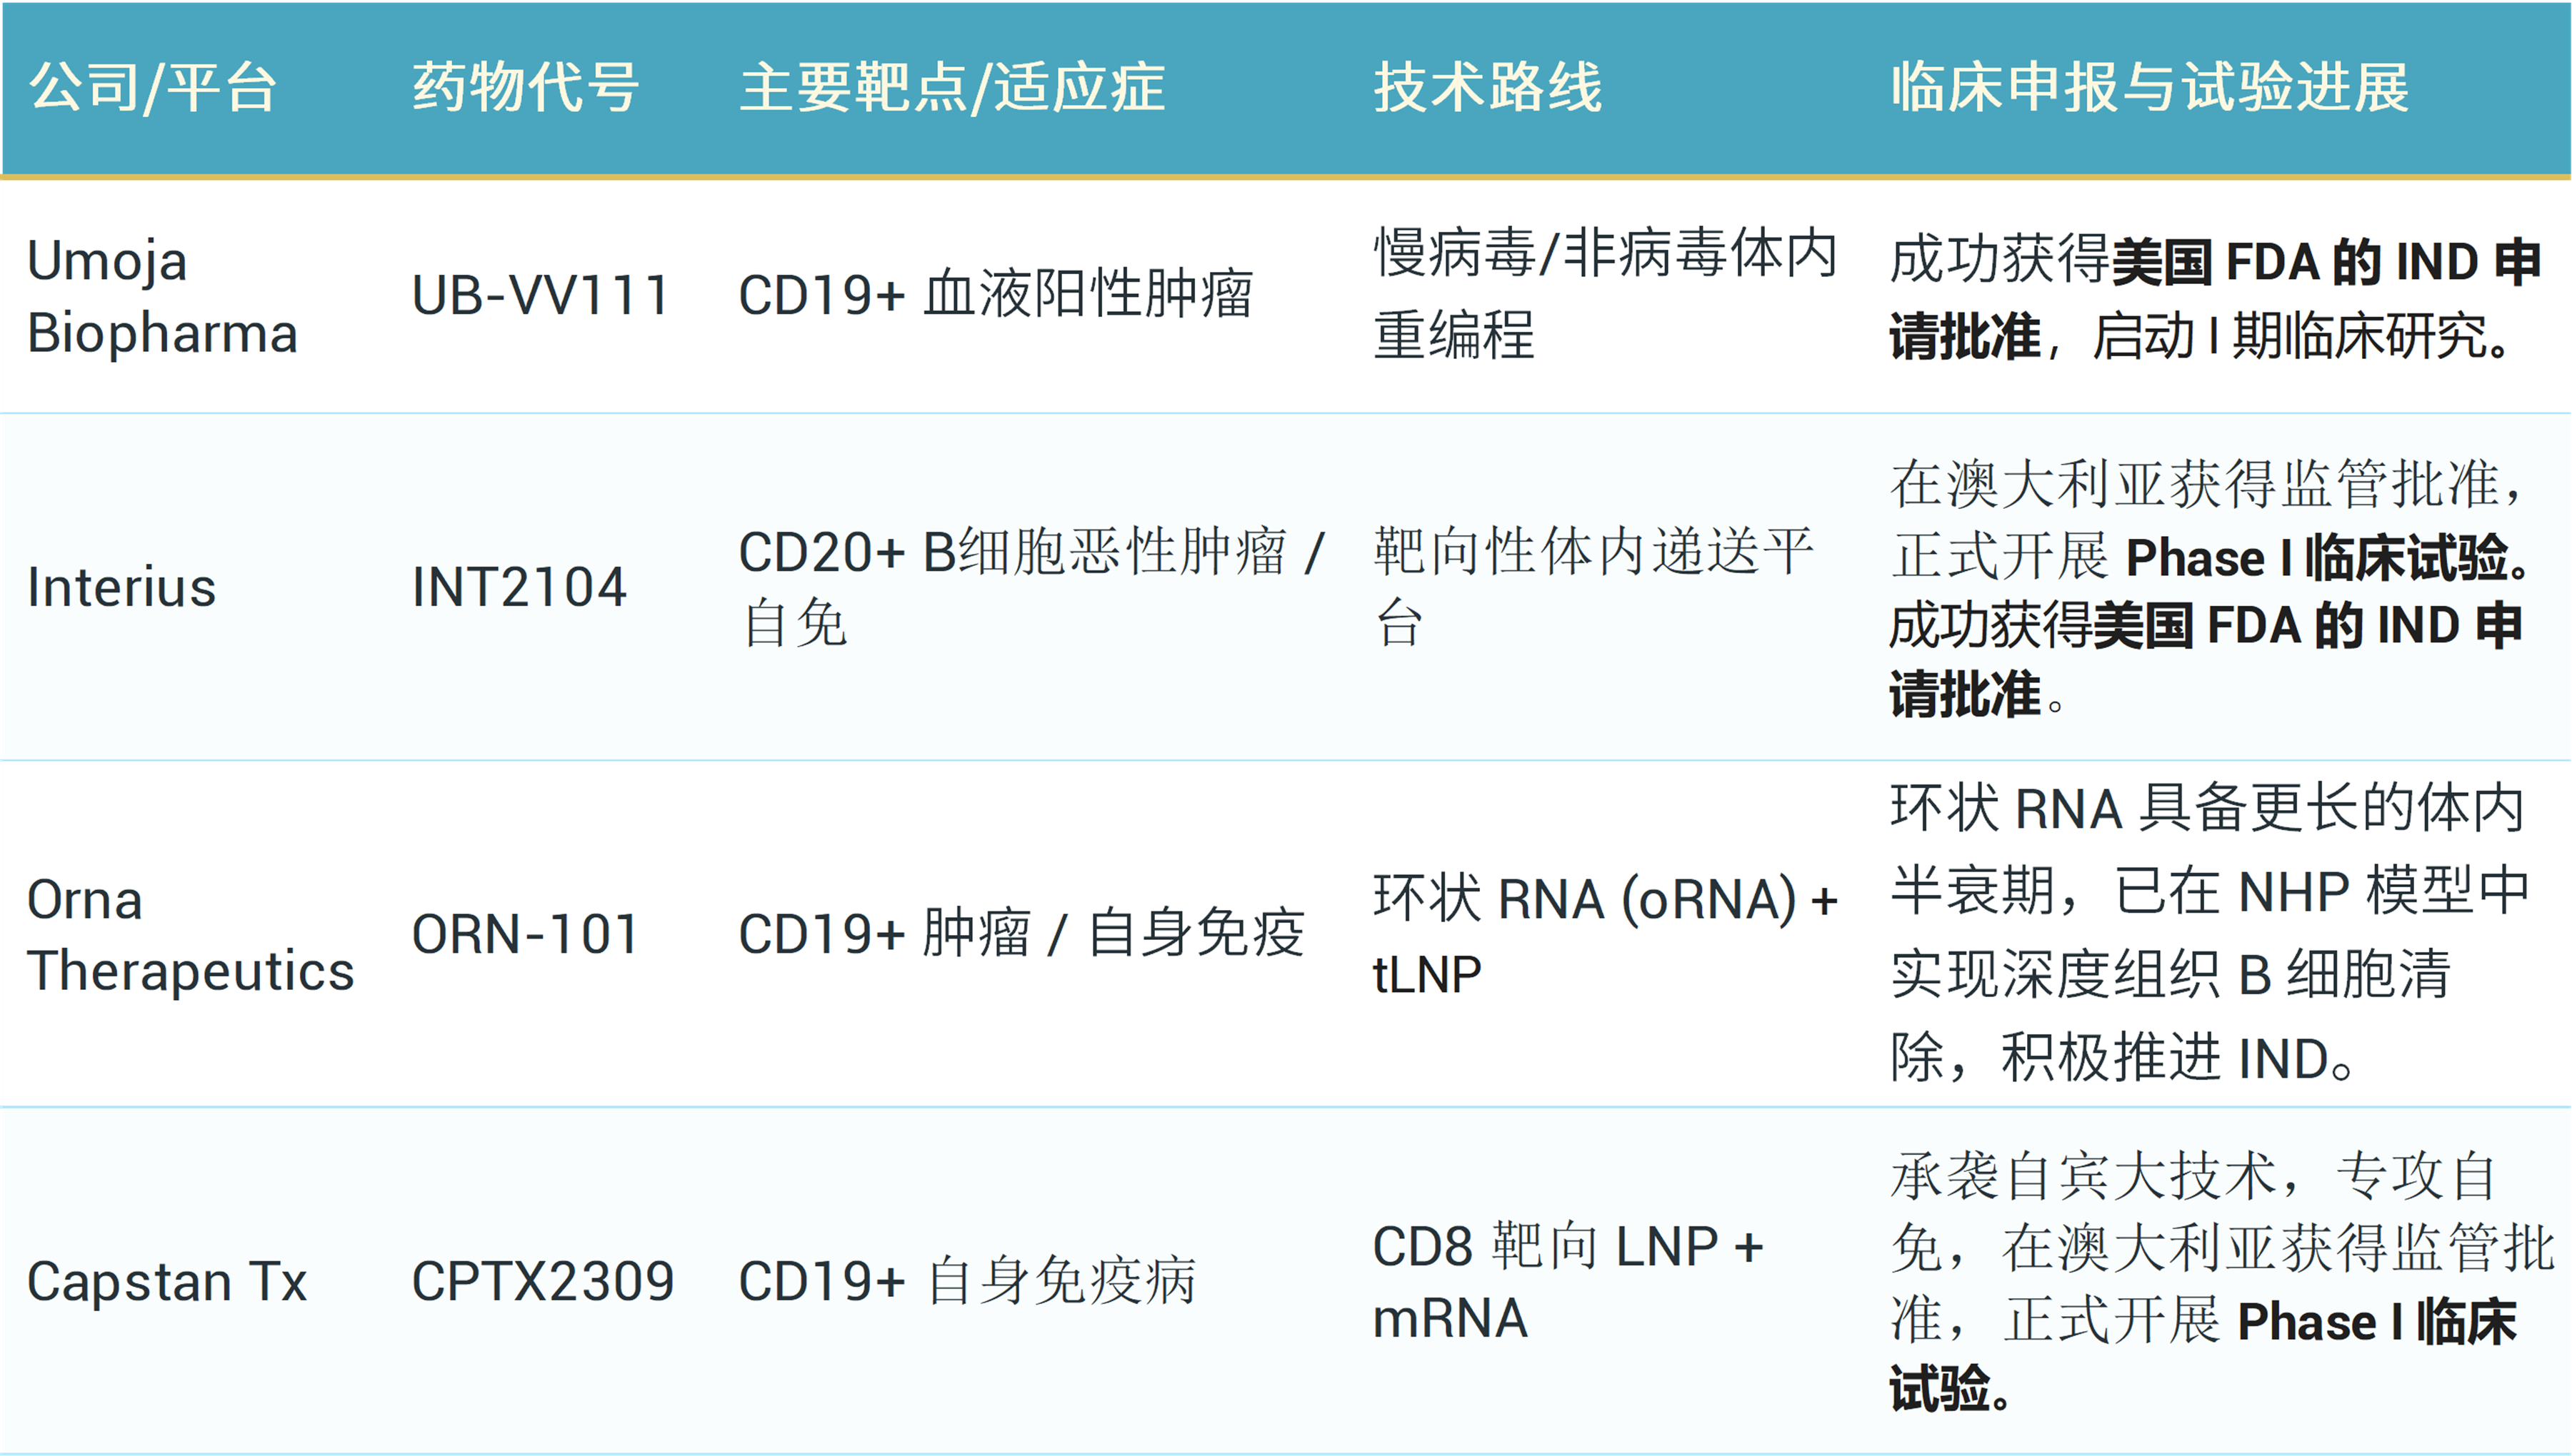Viewport: 2572px width, 1456px height.
Task: Select the ORN-101 drug code cell
Action: 525,935
